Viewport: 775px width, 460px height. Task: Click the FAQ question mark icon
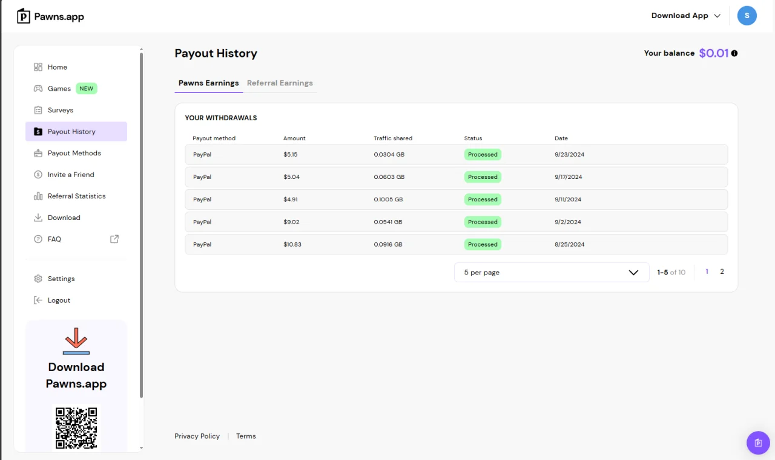point(38,239)
